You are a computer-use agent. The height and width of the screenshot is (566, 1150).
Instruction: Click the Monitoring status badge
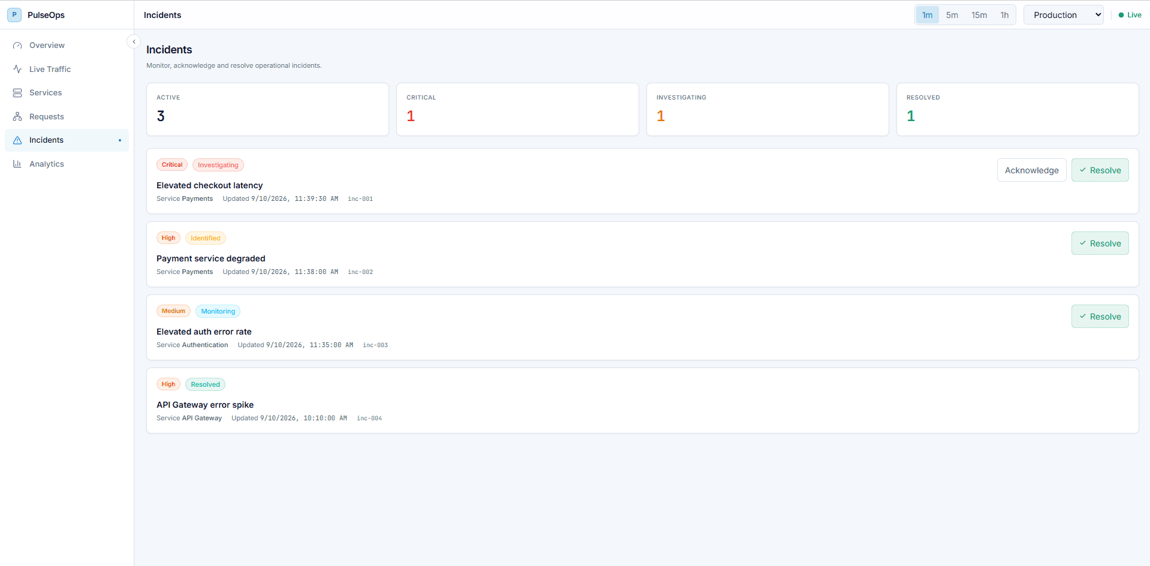click(218, 311)
